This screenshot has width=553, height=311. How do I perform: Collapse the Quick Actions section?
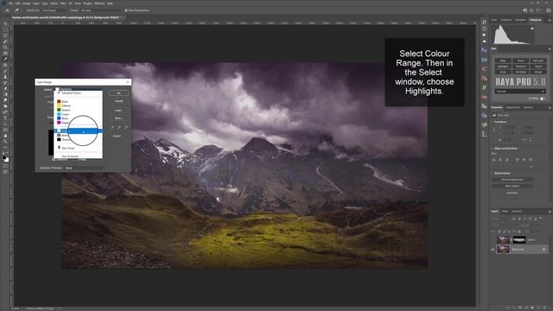point(493,173)
